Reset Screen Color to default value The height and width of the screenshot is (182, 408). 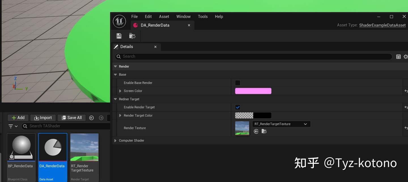(x=406, y=91)
